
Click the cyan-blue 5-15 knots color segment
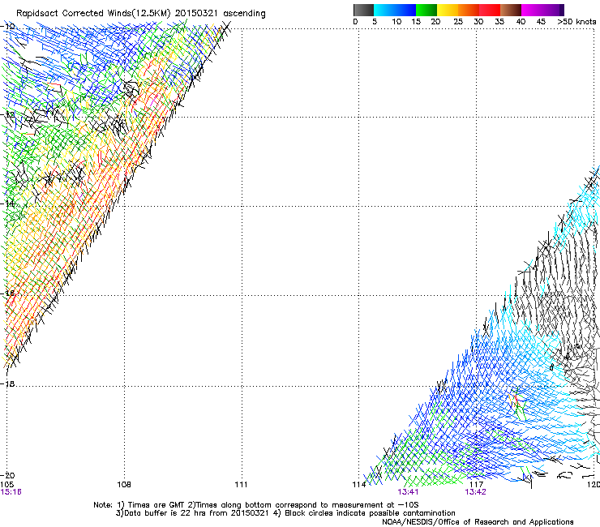point(395,10)
